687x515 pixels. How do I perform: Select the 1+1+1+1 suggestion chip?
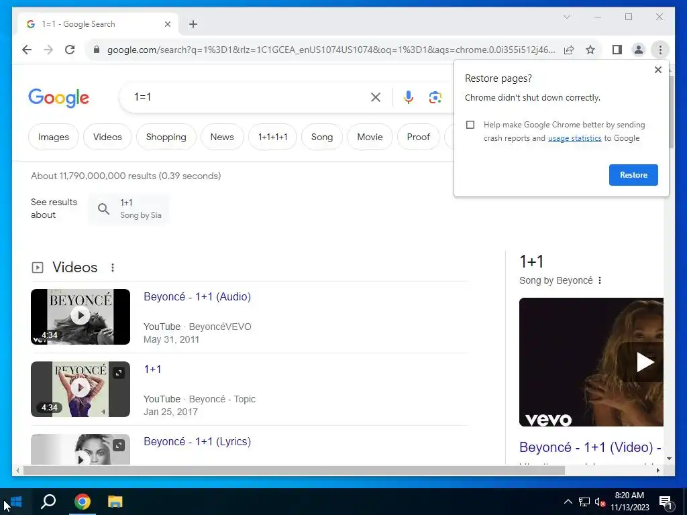[273, 137]
